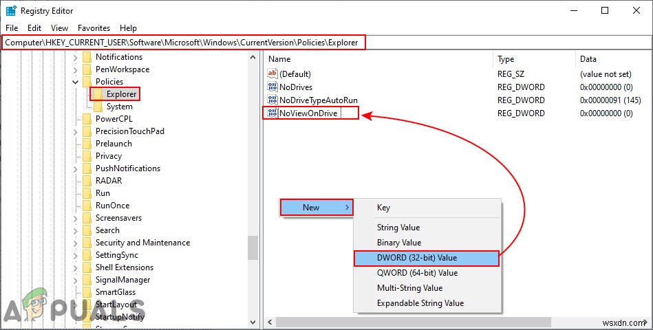The image size is (653, 330).
Task: Click the System folder icon
Action: tap(98, 107)
